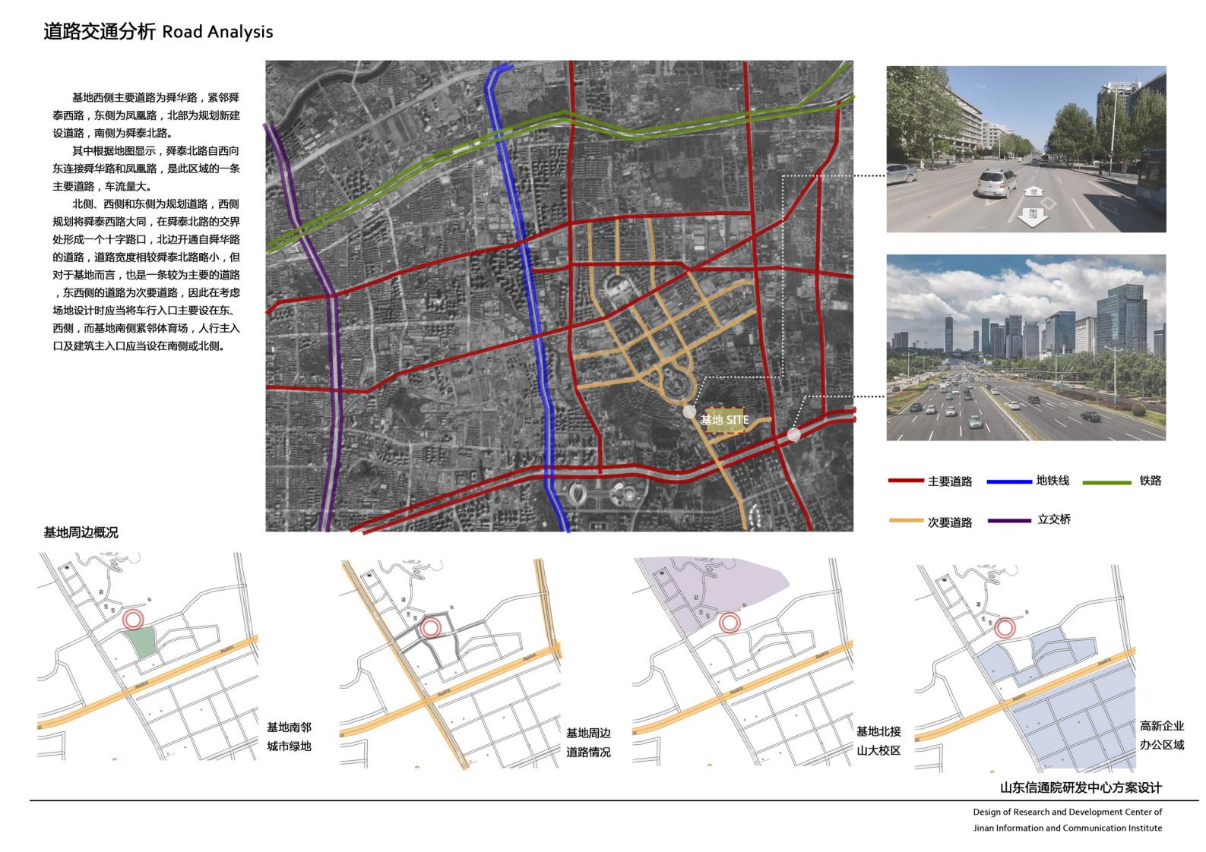1206x852 pixels.
Task: Open the street-view photo with the silver car
Action: pyautogui.click(x=1026, y=149)
